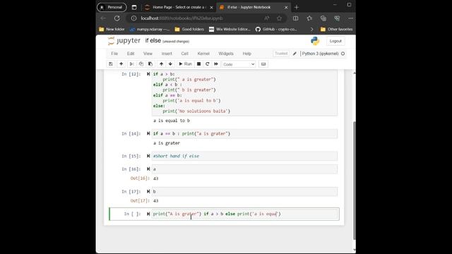Click the browser back arrow

103,18
